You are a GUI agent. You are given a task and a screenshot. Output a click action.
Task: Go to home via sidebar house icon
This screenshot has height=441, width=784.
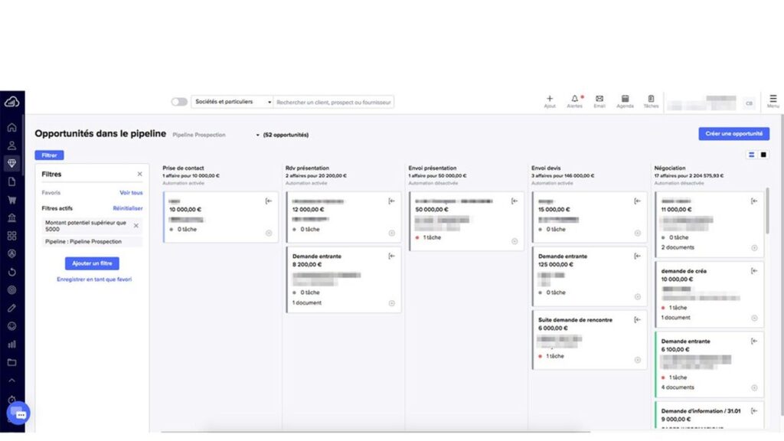[11, 127]
